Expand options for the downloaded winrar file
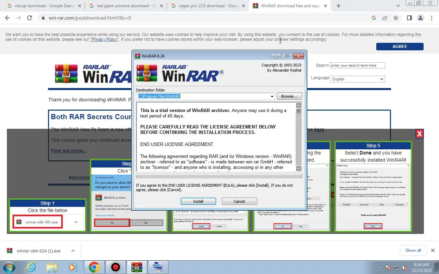Screen dimensions: 439x274 [x=73, y=251]
